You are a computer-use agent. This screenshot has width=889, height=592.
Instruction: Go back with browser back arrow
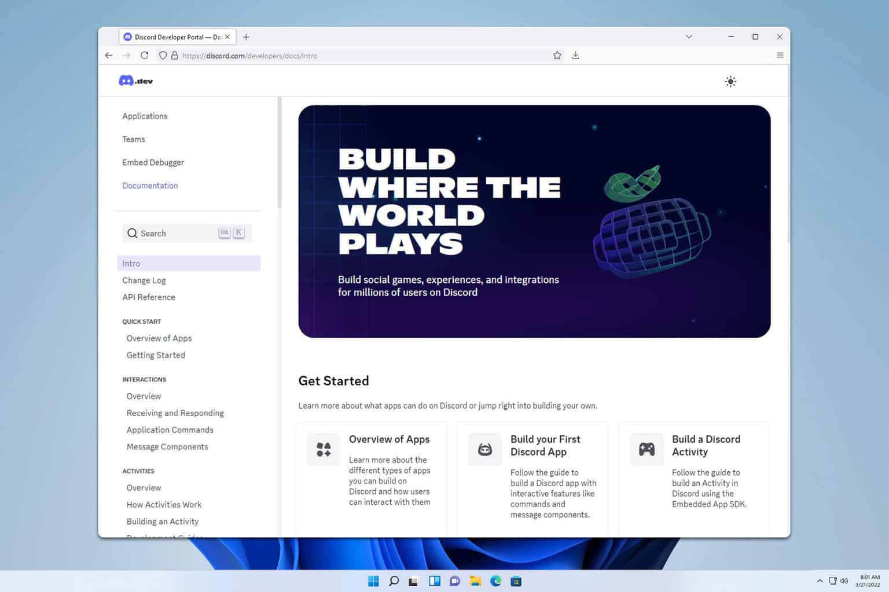pos(109,55)
